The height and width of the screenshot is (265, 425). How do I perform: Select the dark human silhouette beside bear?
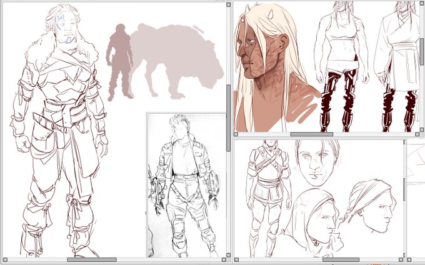[119, 62]
